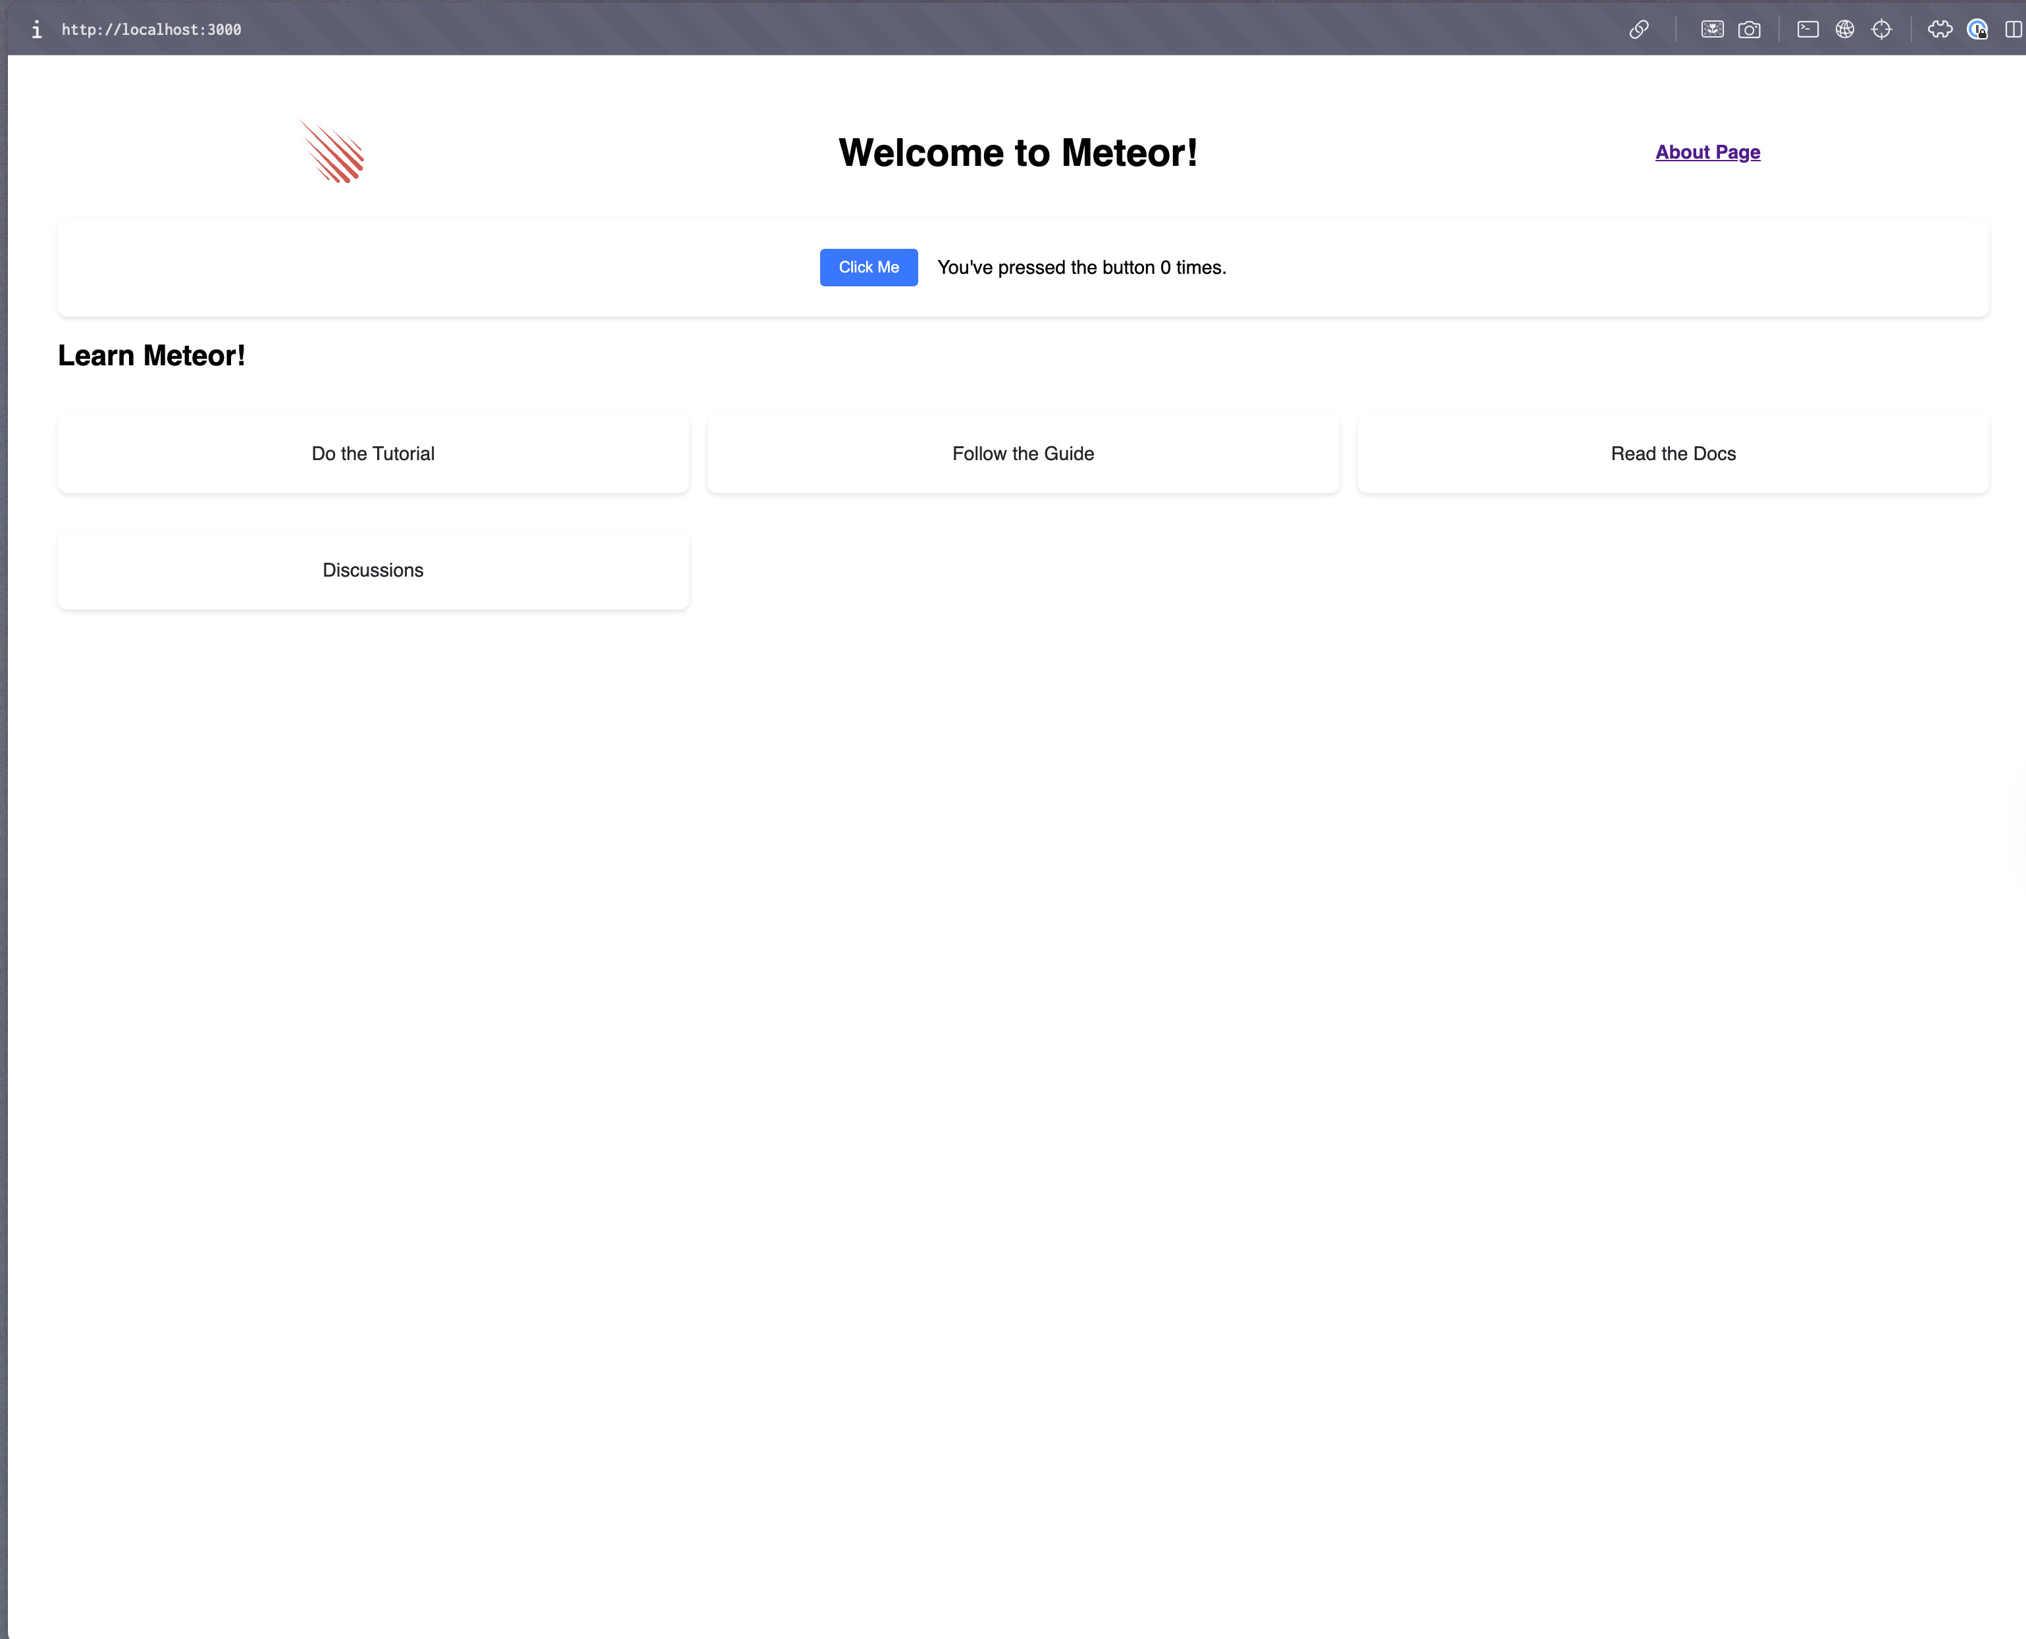2026x1639 pixels.
Task: Open the developer console terminal icon
Action: pos(1807,29)
